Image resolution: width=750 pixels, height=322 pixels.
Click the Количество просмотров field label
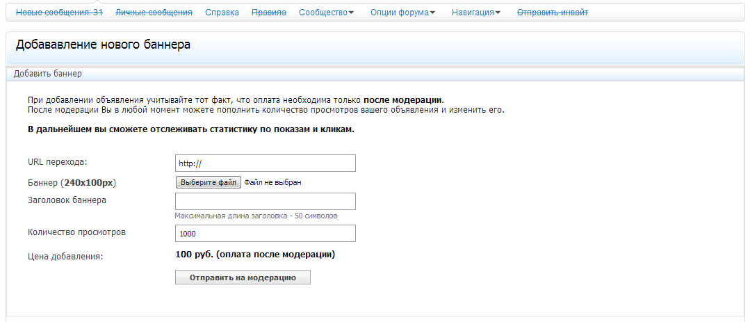[x=76, y=232]
